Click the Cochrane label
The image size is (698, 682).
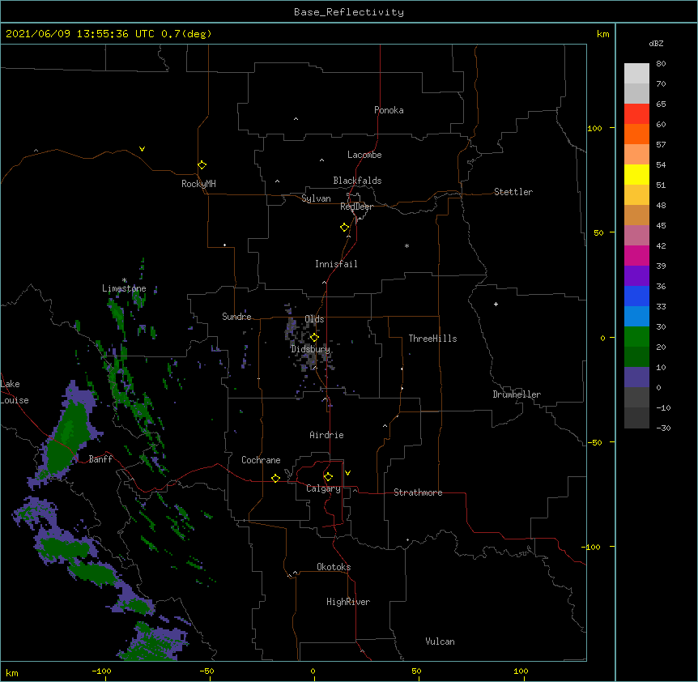(x=261, y=460)
